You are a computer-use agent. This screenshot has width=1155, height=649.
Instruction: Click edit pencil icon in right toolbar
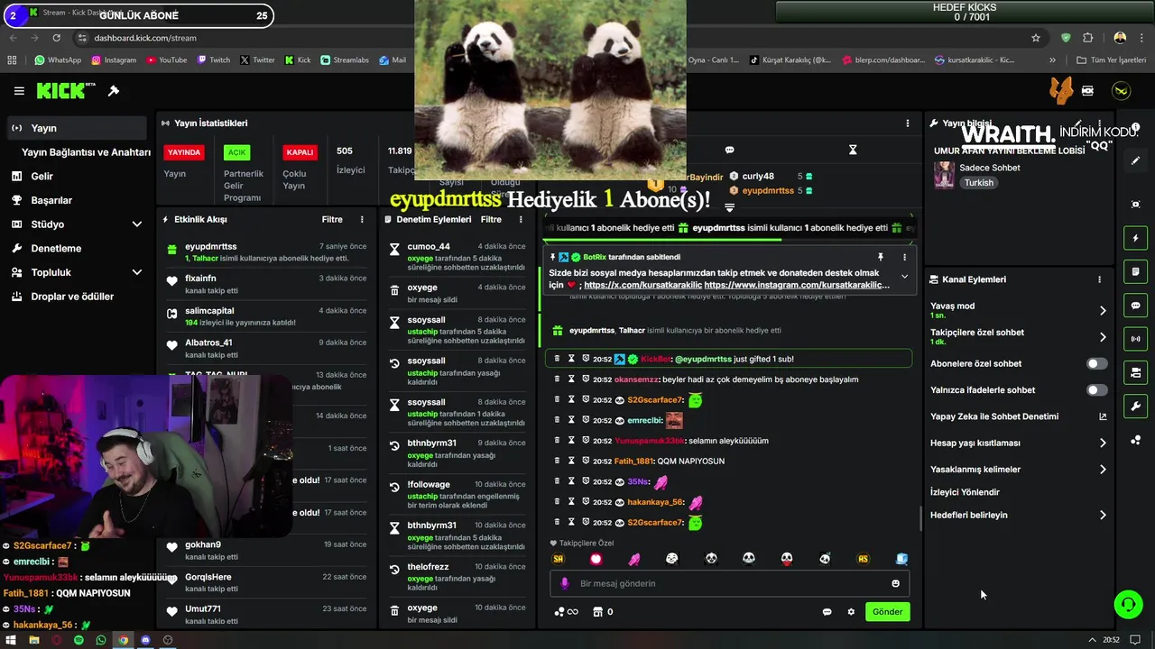coord(1136,160)
